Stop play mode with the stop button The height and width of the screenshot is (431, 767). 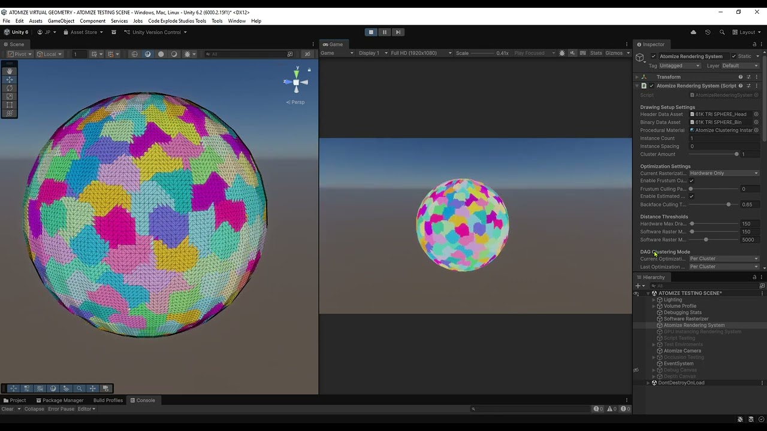click(x=371, y=32)
